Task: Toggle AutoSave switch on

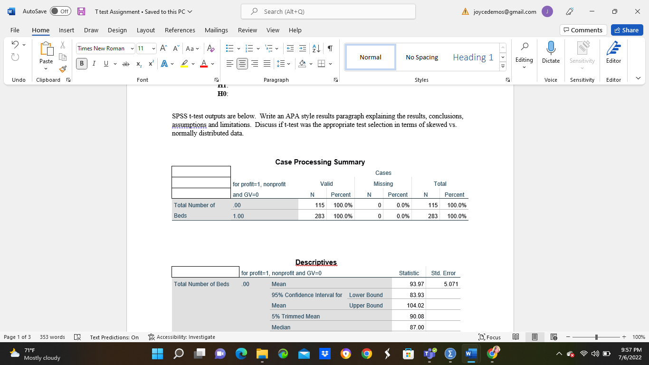Action: pyautogui.click(x=60, y=11)
